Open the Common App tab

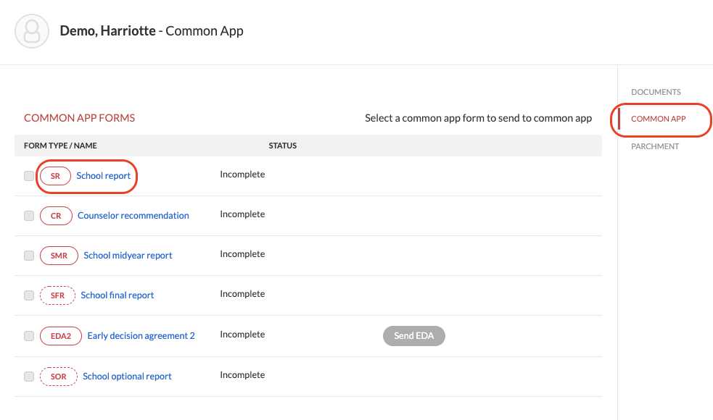point(658,119)
